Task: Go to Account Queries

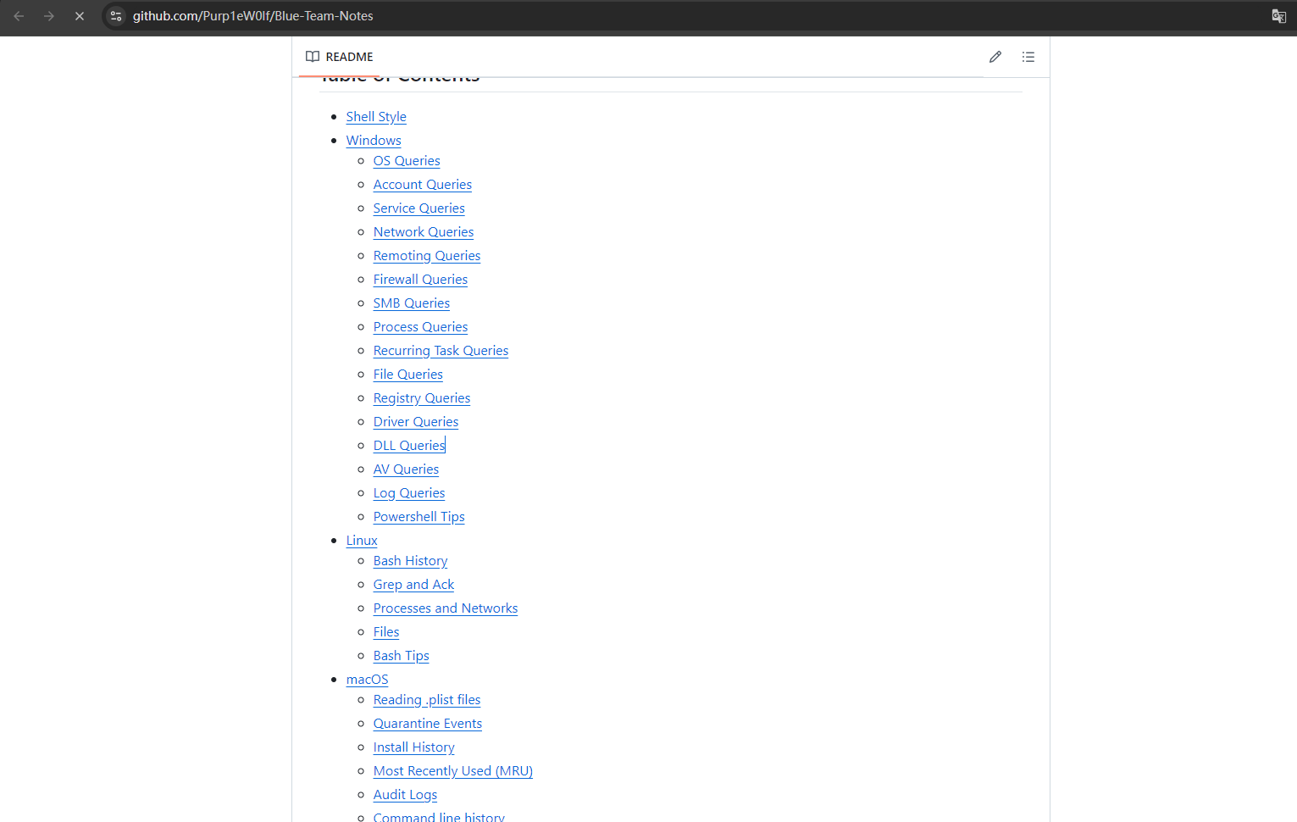Action: pyautogui.click(x=423, y=185)
